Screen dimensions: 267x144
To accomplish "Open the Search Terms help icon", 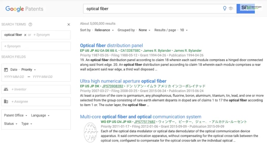I will coord(30,24).
